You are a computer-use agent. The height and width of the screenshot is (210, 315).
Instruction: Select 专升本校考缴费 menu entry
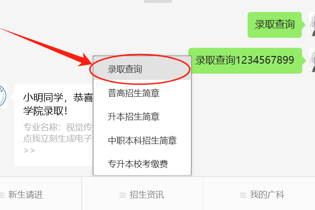(x=142, y=164)
